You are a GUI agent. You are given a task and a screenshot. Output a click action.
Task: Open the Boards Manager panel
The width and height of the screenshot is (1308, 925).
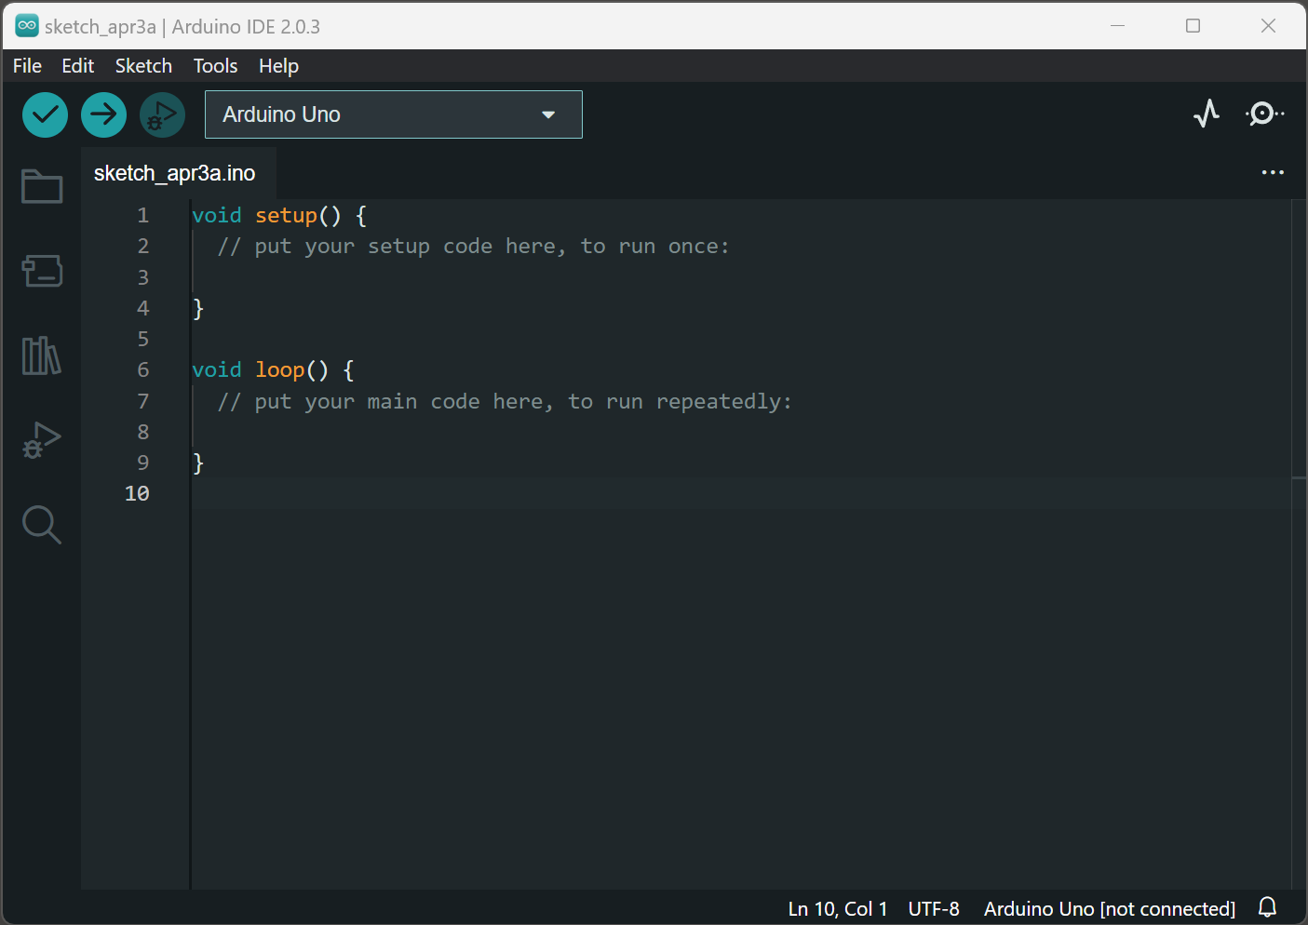[42, 271]
